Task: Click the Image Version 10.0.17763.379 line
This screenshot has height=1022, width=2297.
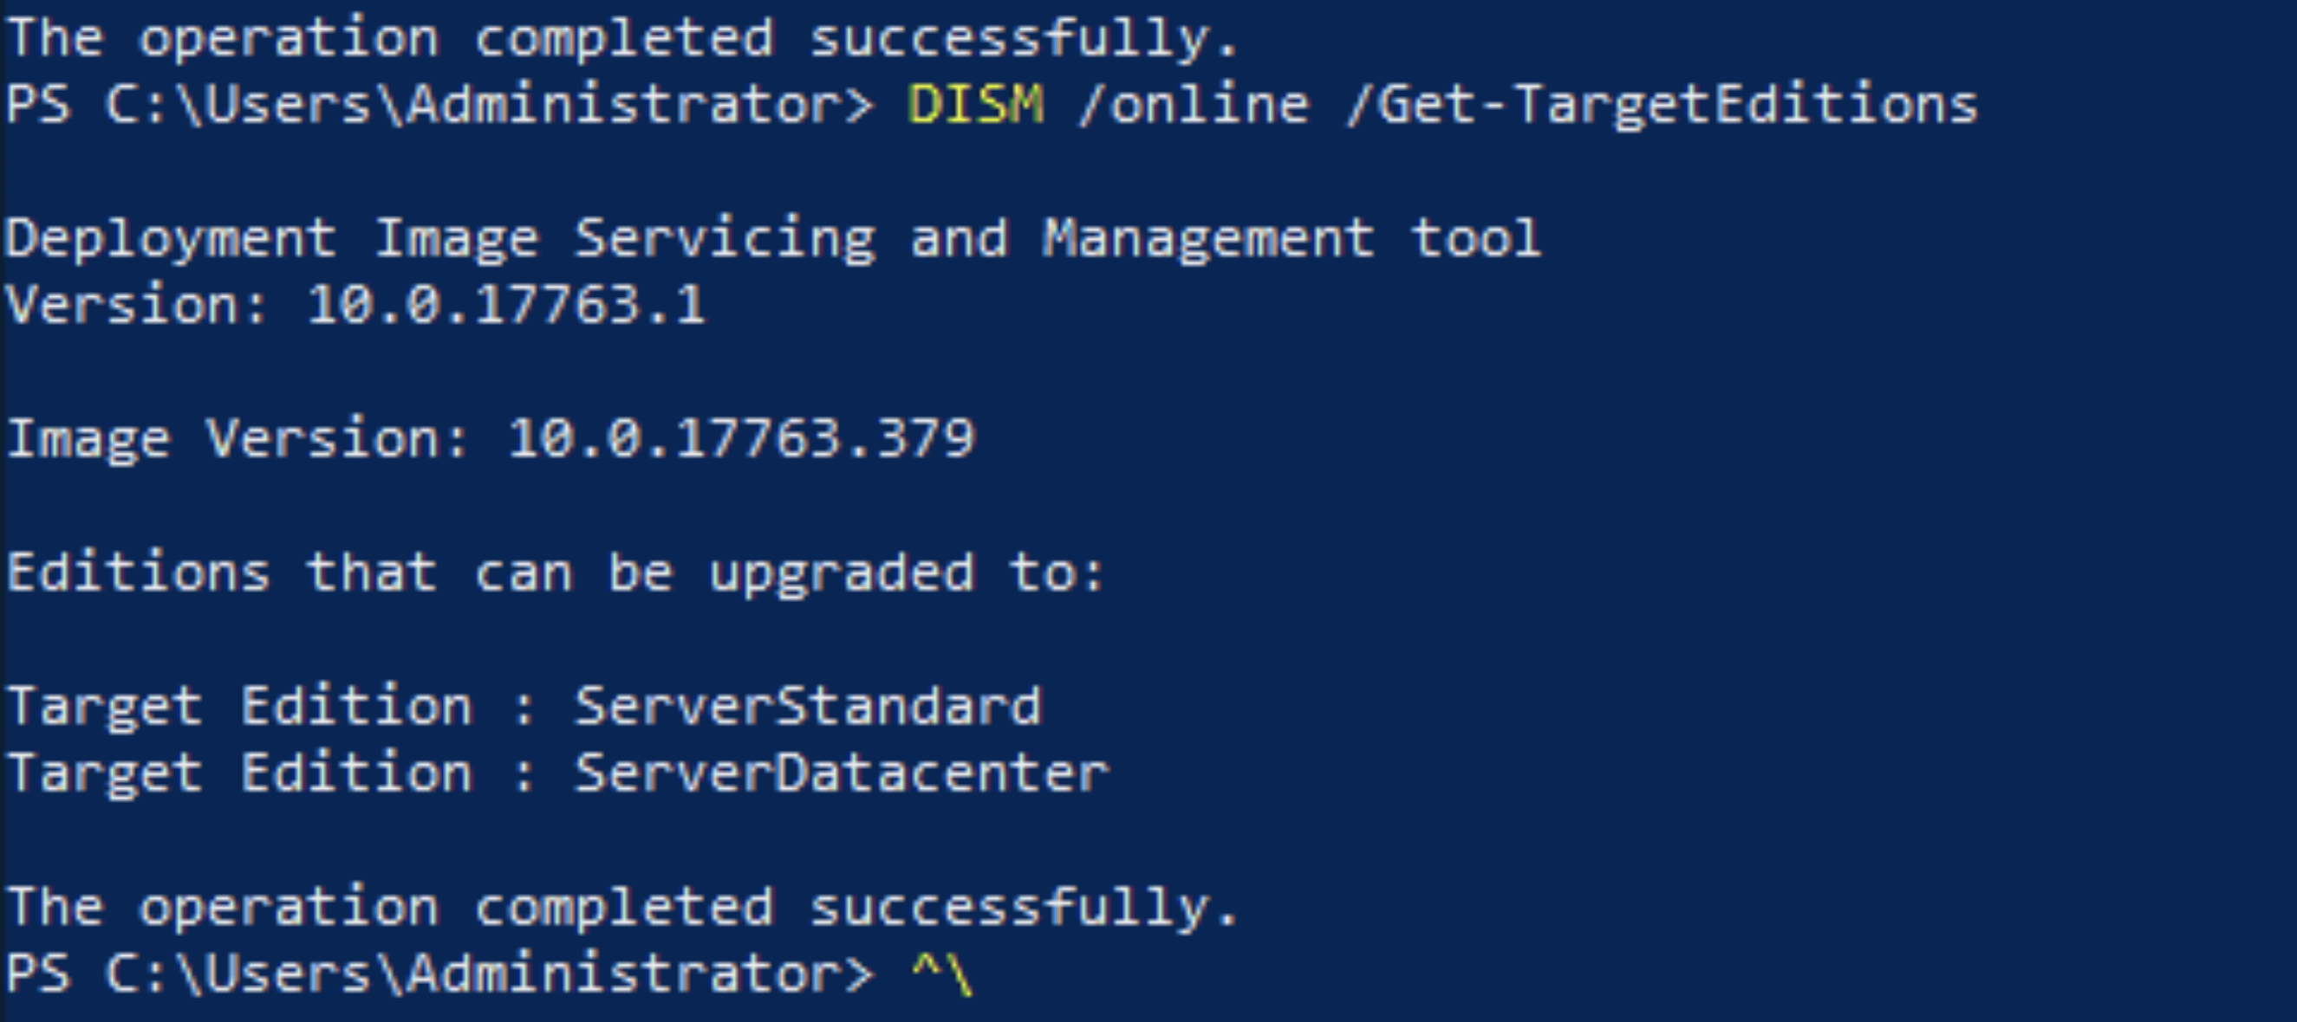Action: 491,440
